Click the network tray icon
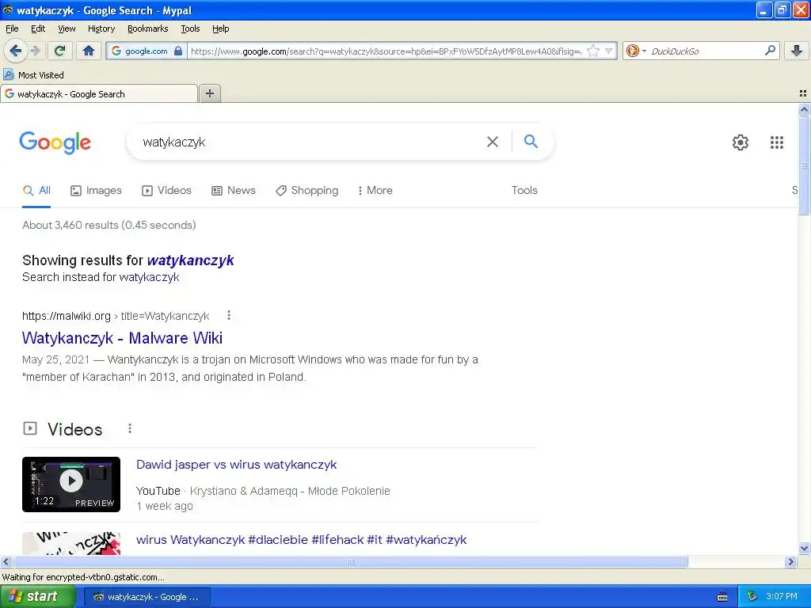 coord(752,597)
